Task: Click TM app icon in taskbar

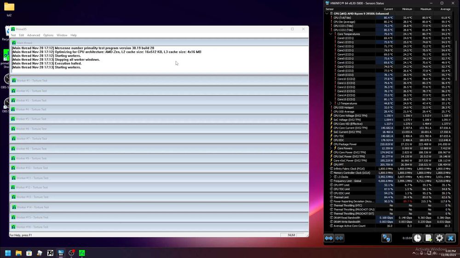Action: pos(50,253)
